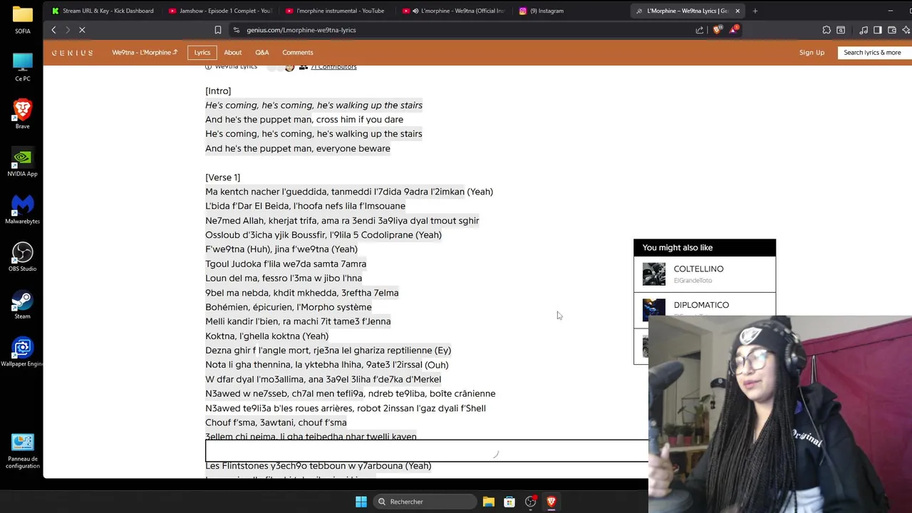Open the Microsoft Store taskbar icon
This screenshot has height=513, width=912.
click(x=509, y=502)
